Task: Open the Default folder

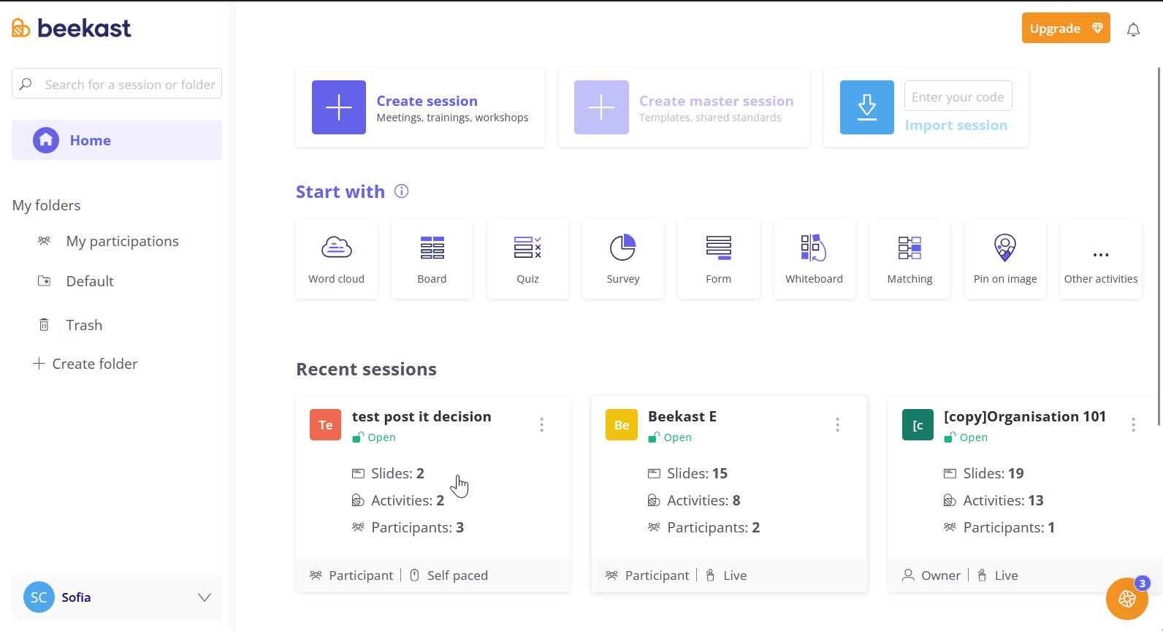Action: [x=89, y=281]
